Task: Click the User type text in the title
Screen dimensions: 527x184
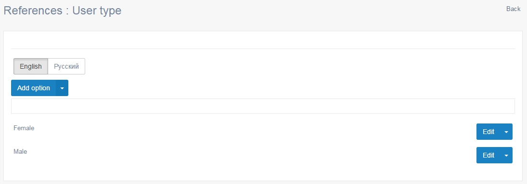Action: click(97, 11)
